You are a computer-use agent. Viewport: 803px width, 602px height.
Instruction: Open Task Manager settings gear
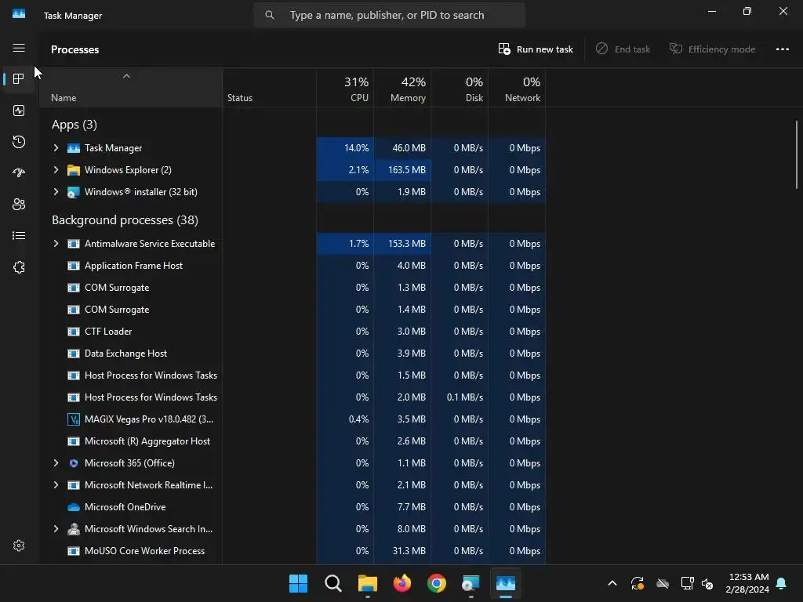pyautogui.click(x=19, y=546)
